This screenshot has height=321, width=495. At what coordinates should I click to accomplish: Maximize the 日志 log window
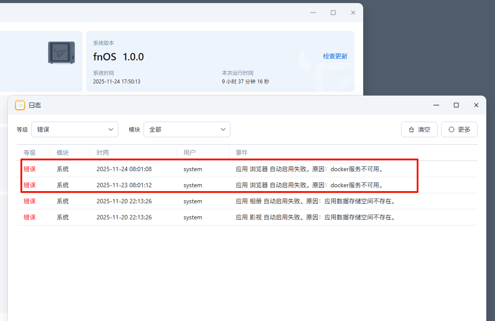(x=456, y=105)
